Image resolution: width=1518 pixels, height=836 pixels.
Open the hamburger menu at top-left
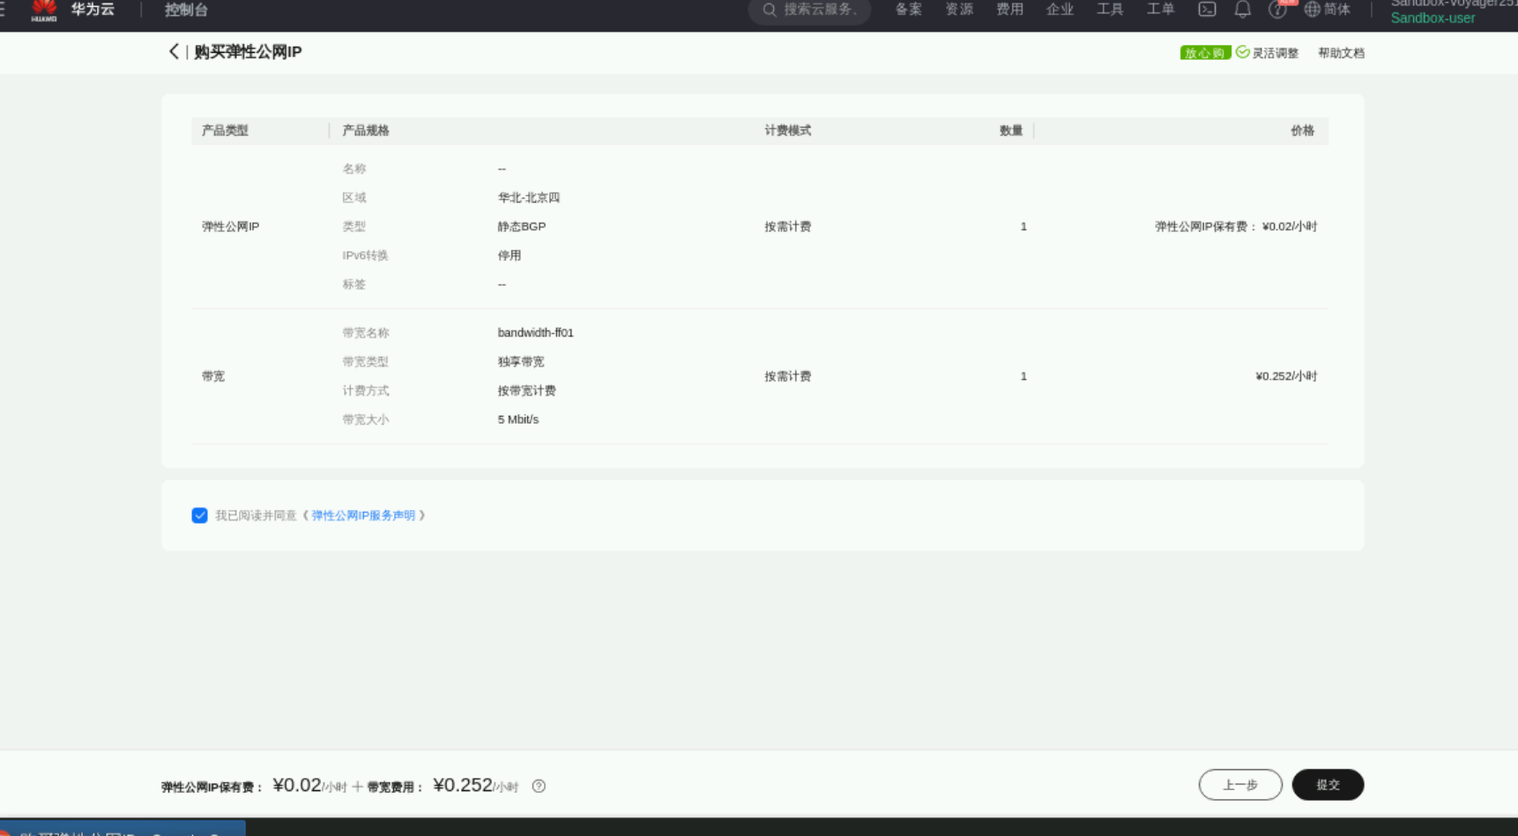[3, 10]
